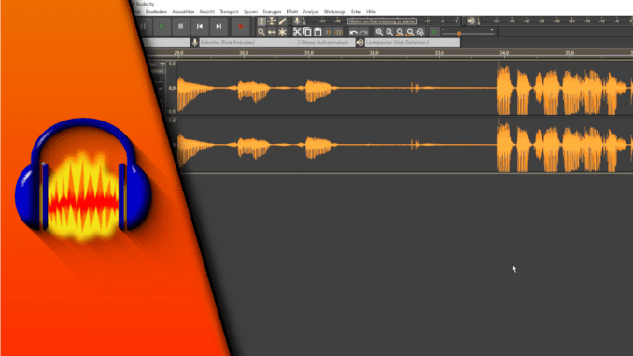Select the Multi-Tool asterisk icon
Viewport: 633px width, 356px height.
[282, 32]
